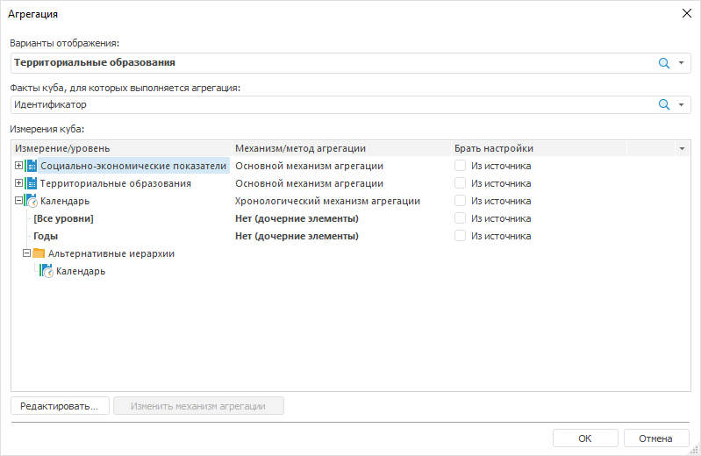Click the Социально-экономические показатели dimension icon
This screenshot has width=701, height=456.
pyautogui.click(x=32, y=166)
